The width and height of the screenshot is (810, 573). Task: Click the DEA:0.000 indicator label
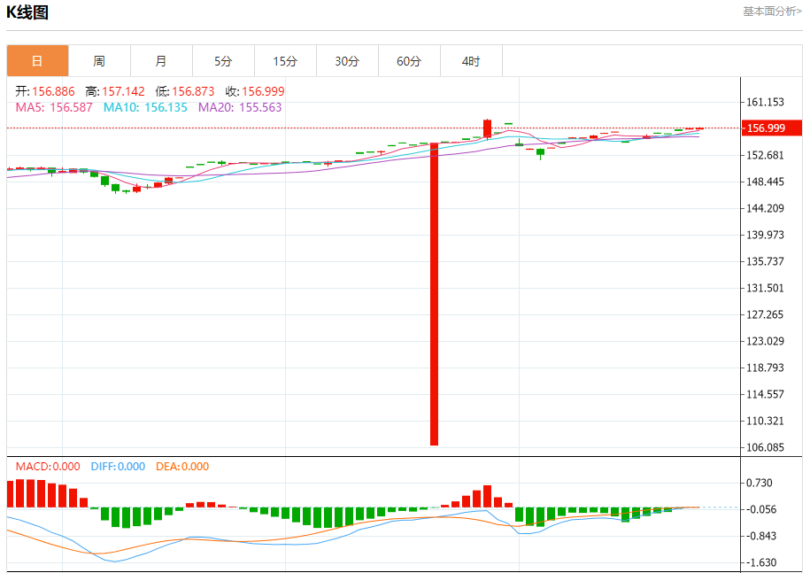click(x=182, y=467)
